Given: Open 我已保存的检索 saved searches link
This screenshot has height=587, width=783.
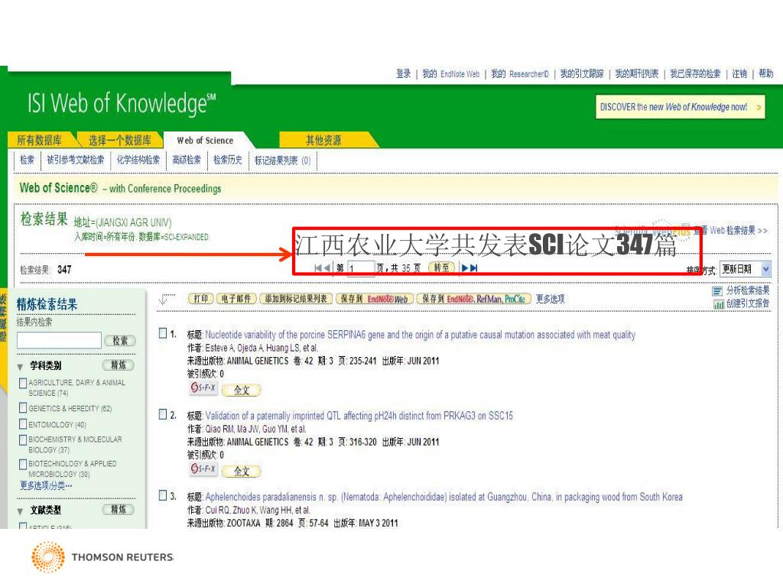Looking at the screenshot, I should (x=695, y=74).
